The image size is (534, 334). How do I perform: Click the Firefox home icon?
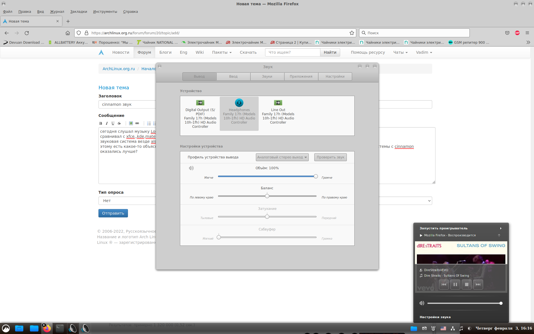point(68,33)
